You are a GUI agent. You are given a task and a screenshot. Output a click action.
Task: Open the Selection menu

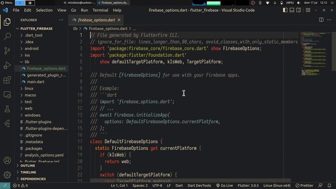point(44,10)
